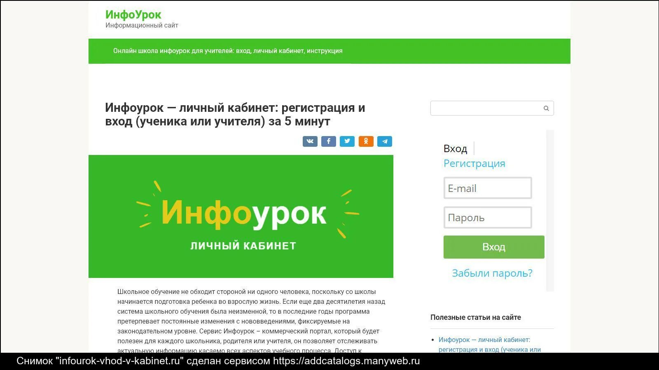
Task: Share article on Facebook
Action: [329, 141]
